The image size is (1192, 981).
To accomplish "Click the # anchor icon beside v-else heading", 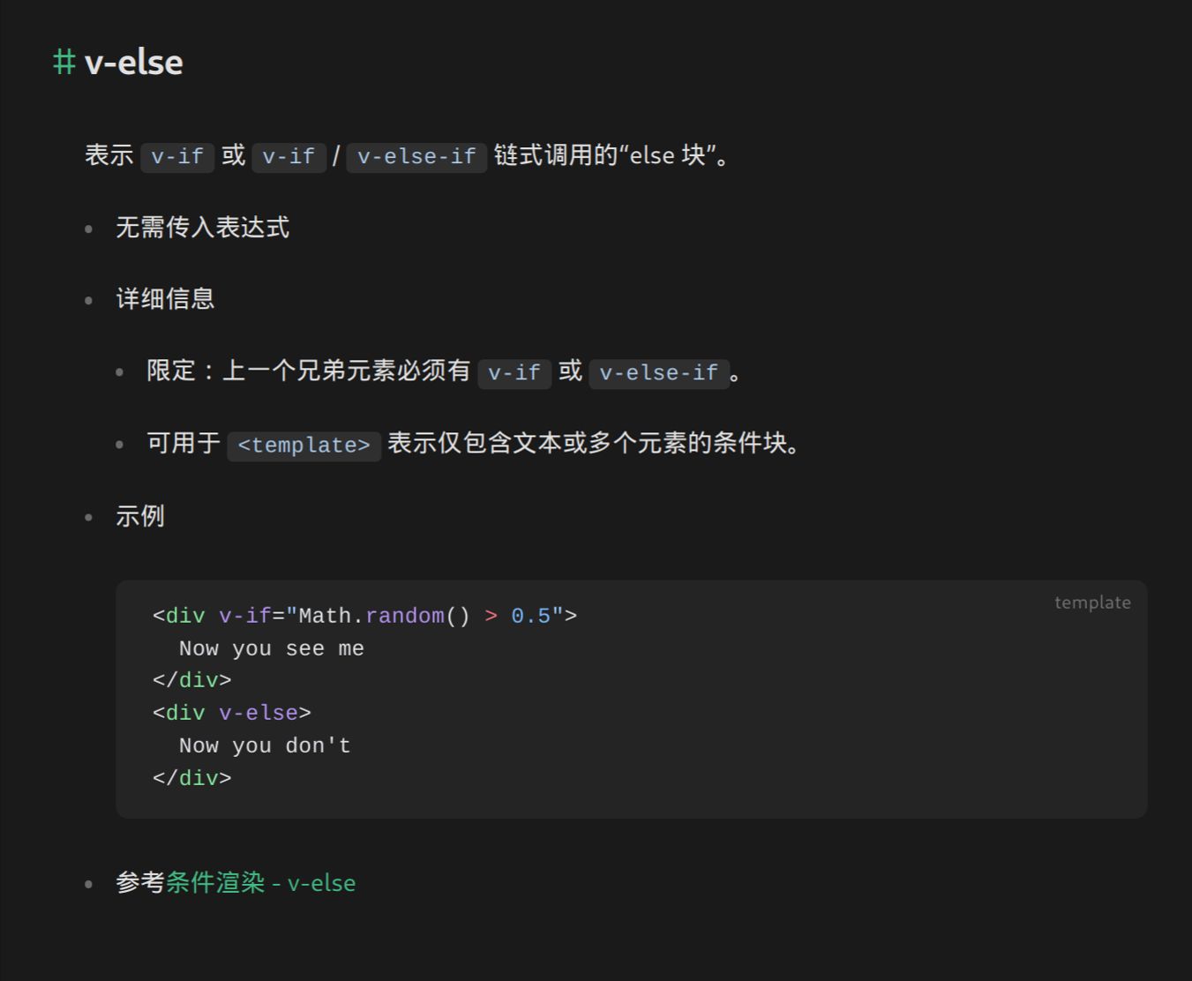I will [64, 63].
